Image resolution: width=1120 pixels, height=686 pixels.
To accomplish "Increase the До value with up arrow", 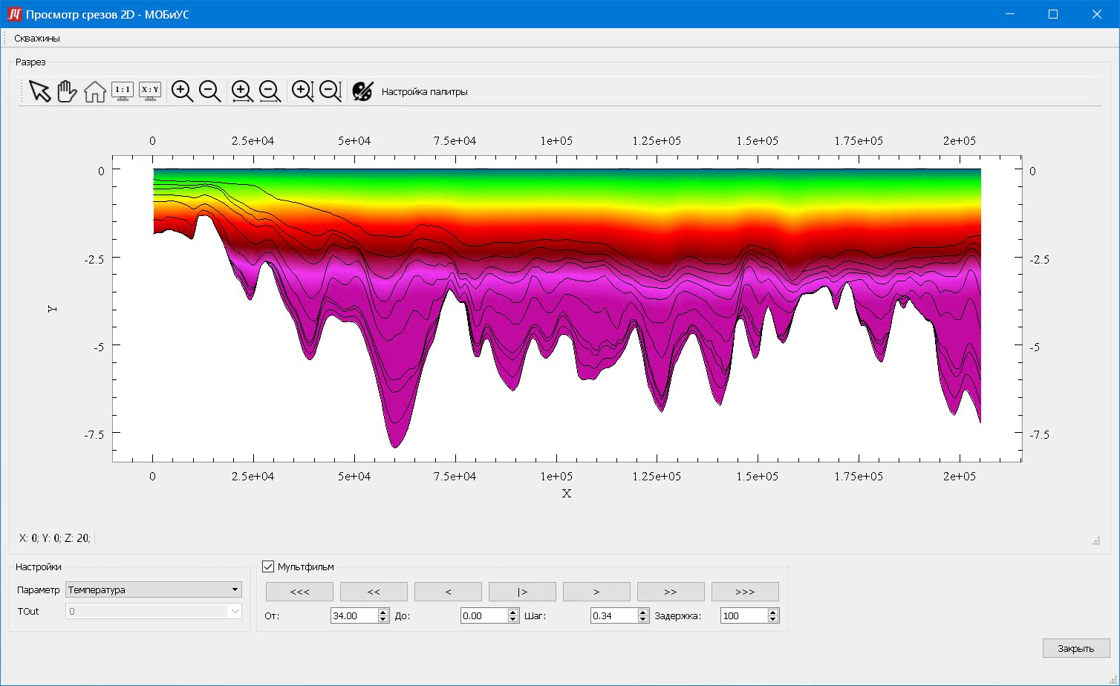I will (513, 612).
